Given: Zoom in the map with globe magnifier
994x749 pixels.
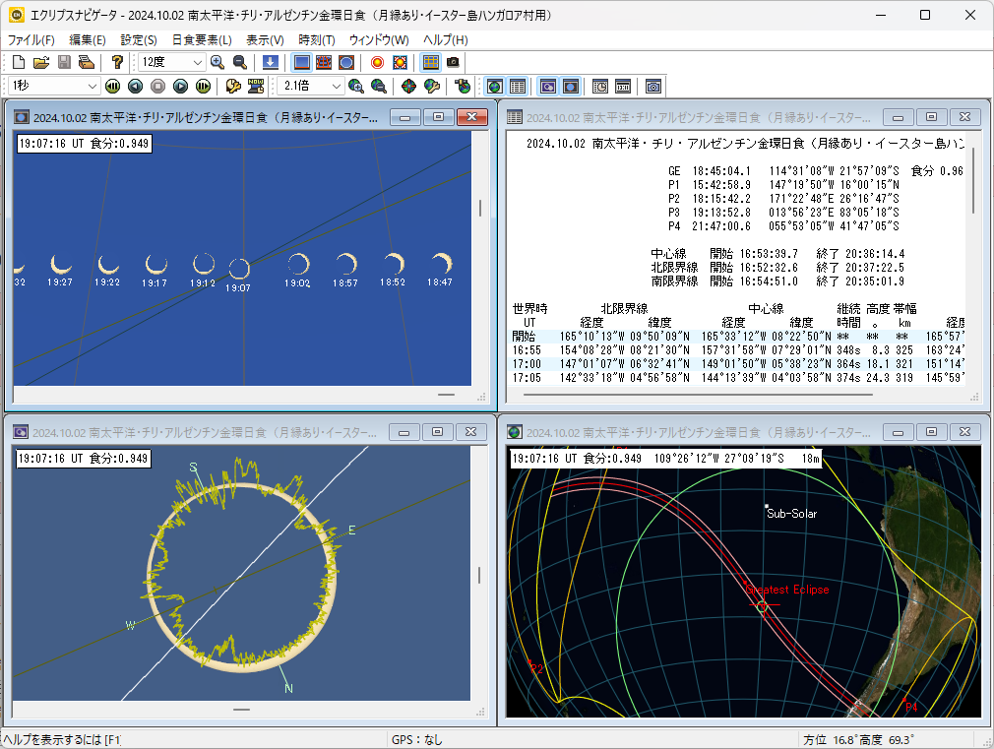Looking at the screenshot, I should (x=355, y=87).
